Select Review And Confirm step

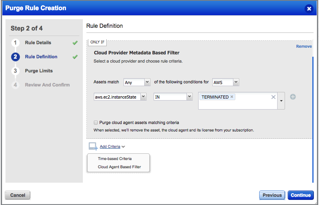point(47,85)
